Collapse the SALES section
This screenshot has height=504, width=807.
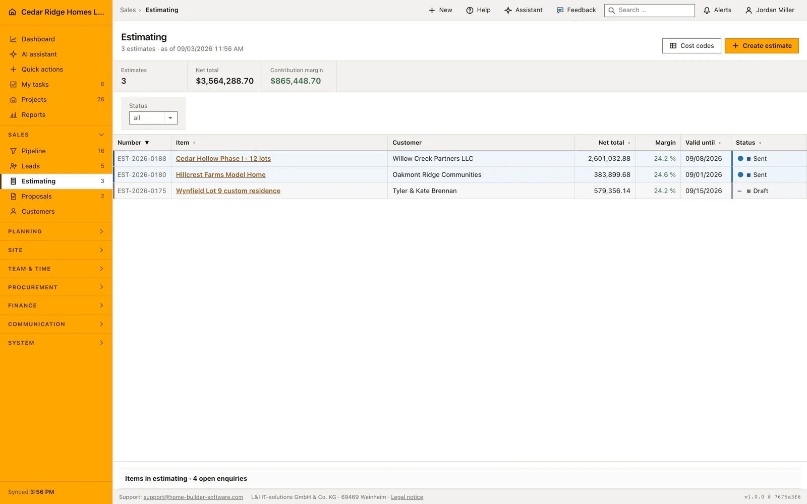(x=56, y=135)
